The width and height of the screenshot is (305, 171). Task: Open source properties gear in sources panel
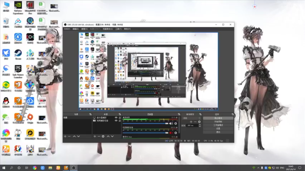(103, 136)
